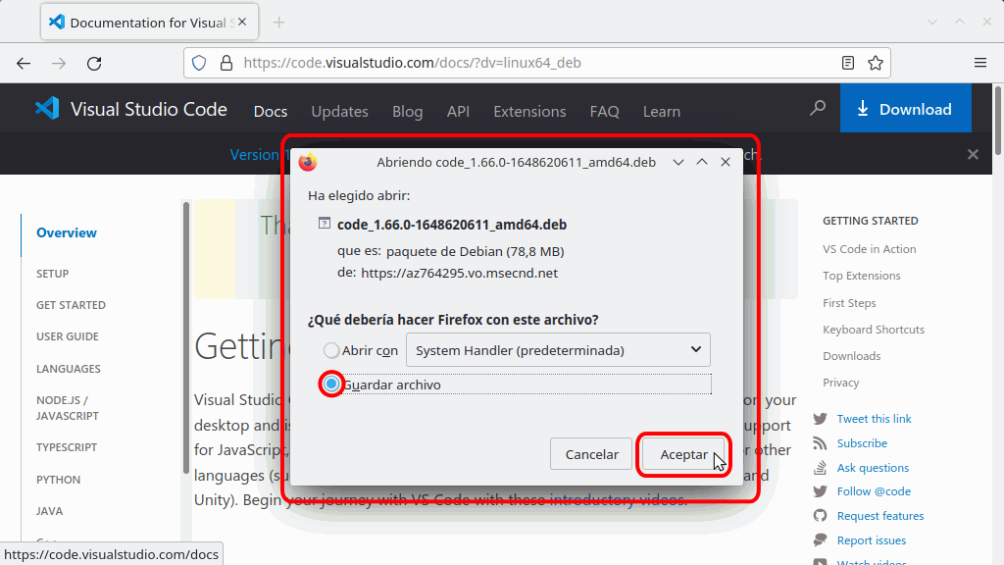Open the Extensions navigation item
Image resolution: width=1004 pixels, height=565 pixels.
pos(529,112)
